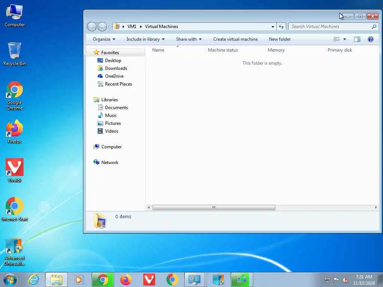The width and height of the screenshot is (383, 287).
Task: Select Music library
Action: pyautogui.click(x=111, y=115)
